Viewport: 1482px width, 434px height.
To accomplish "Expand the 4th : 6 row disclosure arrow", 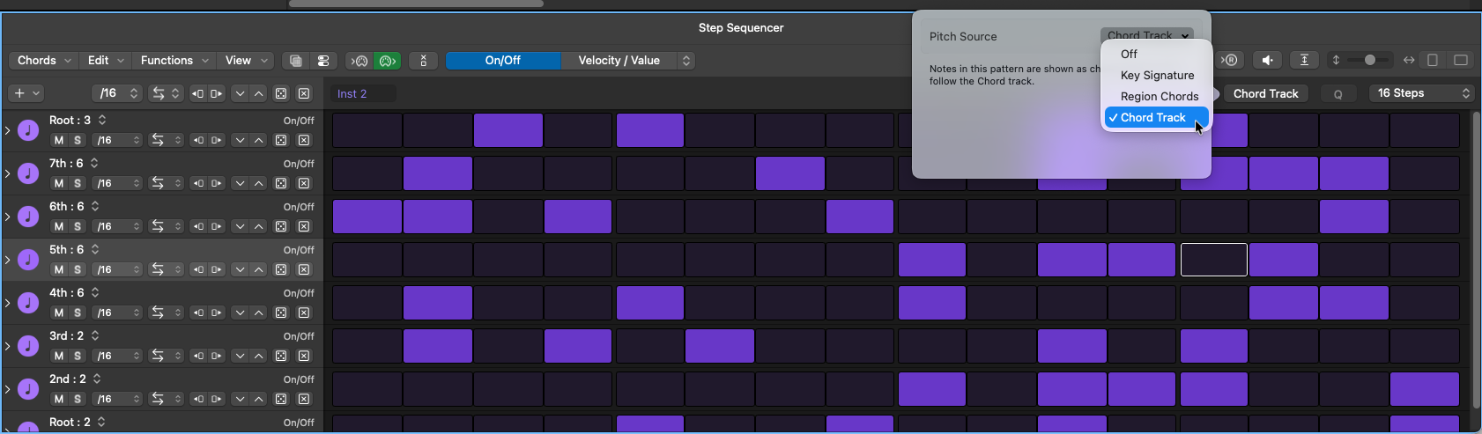I will (8, 303).
